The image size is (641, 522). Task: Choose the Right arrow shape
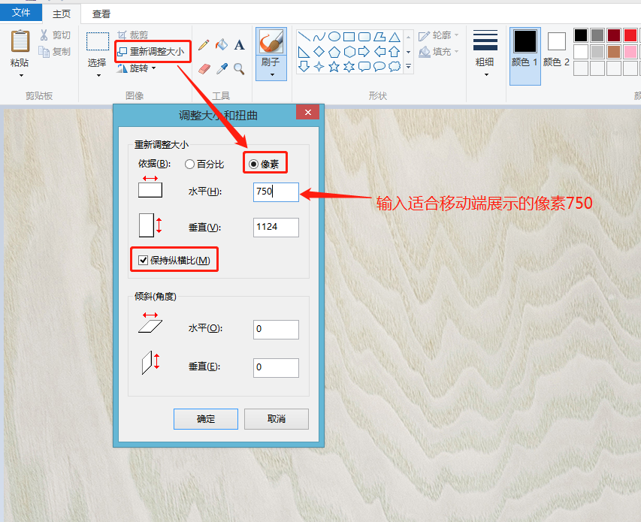tap(364, 52)
